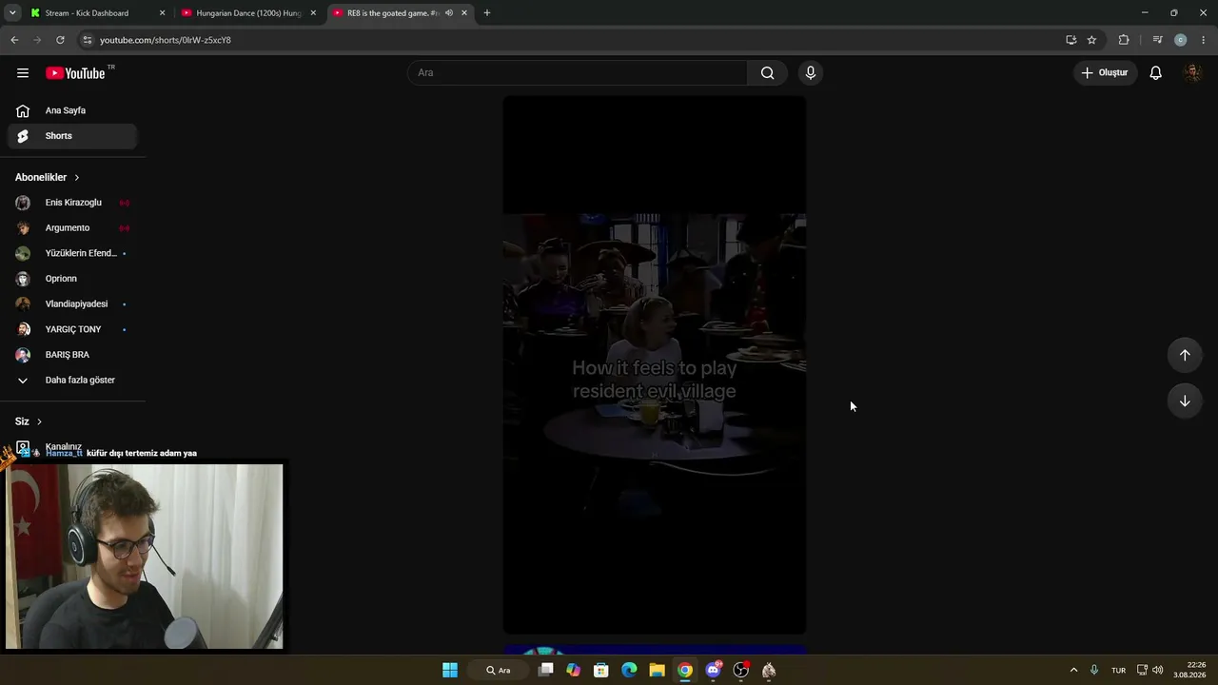Go forward in browser history
The height and width of the screenshot is (685, 1218).
[x=37, y=40]
